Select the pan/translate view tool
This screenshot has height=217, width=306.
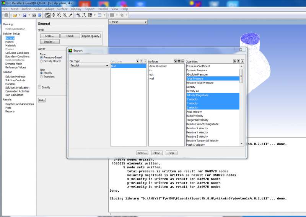pyautogui.click(x=53, y=15)
